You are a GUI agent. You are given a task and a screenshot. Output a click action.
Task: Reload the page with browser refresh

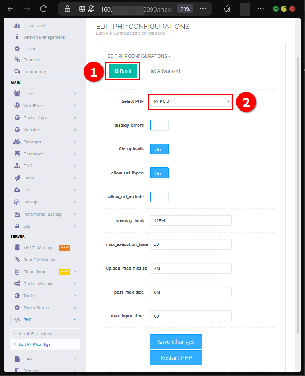pos(43,9)
